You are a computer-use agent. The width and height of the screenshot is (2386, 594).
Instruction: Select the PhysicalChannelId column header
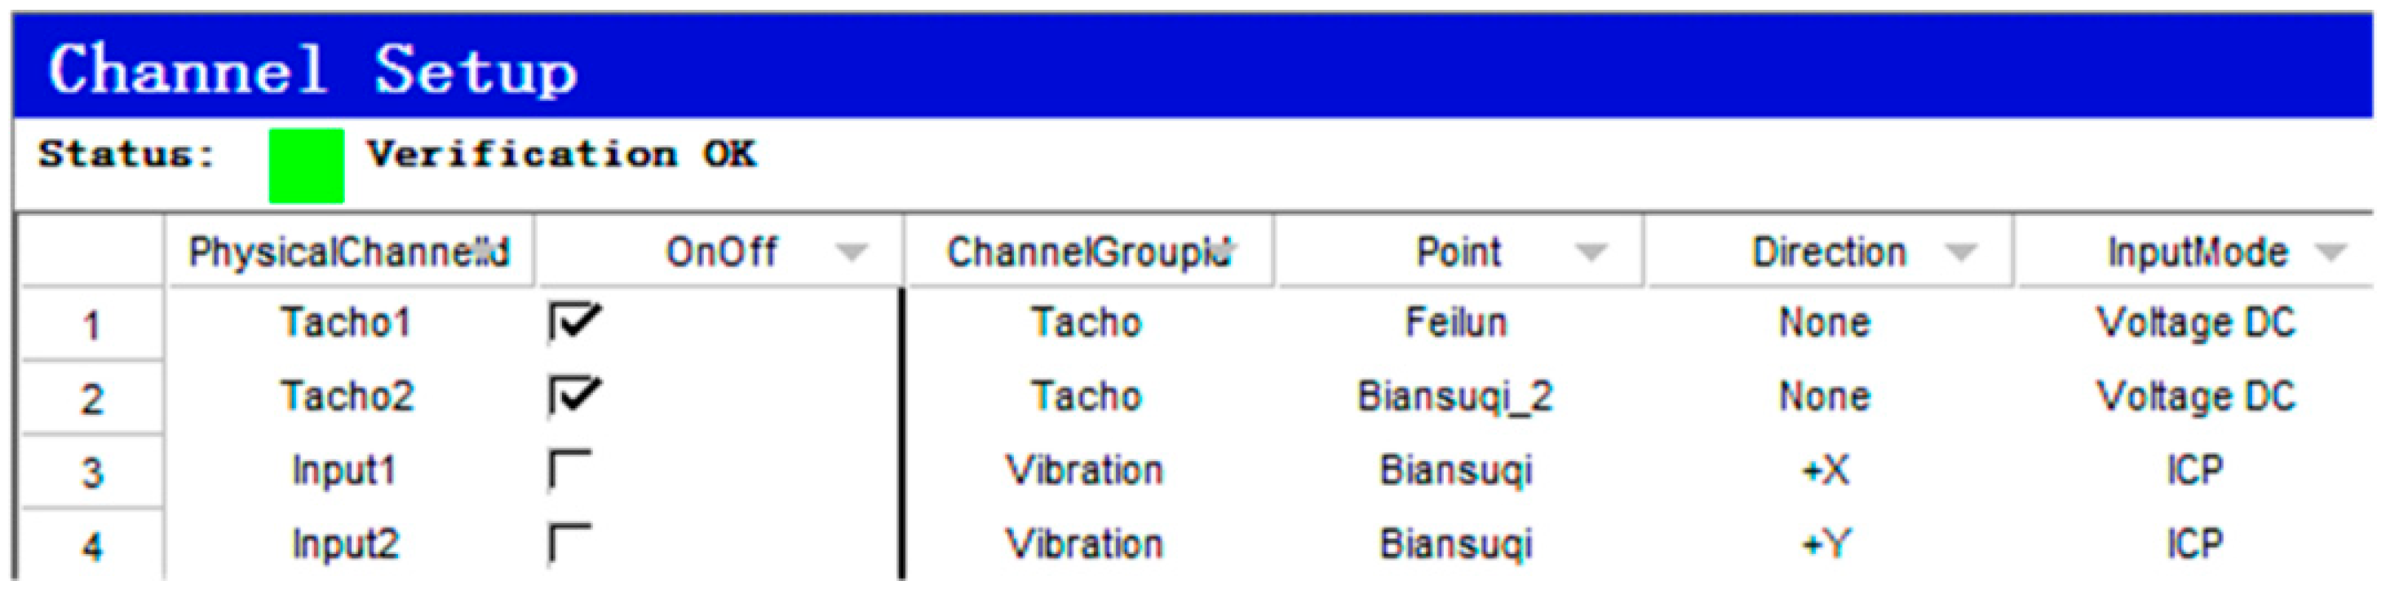click(349, 252)
